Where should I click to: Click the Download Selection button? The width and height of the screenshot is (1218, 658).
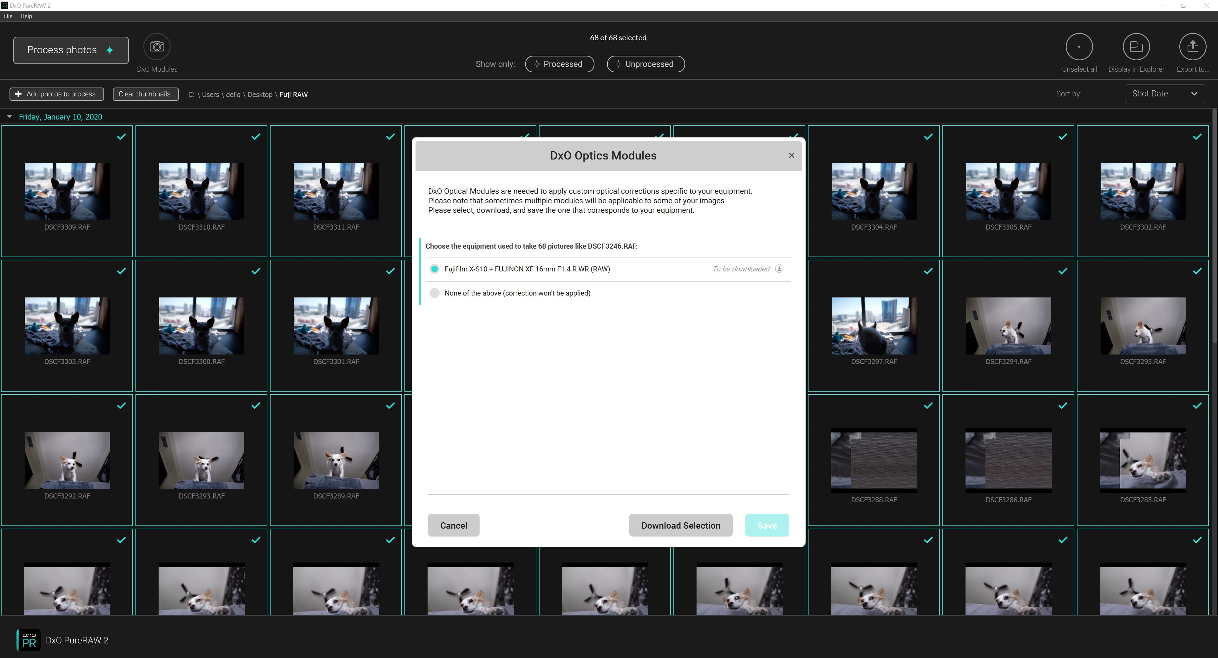680,525
